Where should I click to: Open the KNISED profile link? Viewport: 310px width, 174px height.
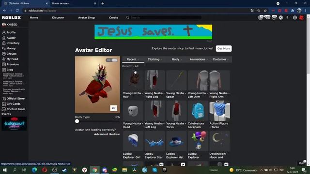click(x=10, y=25)
